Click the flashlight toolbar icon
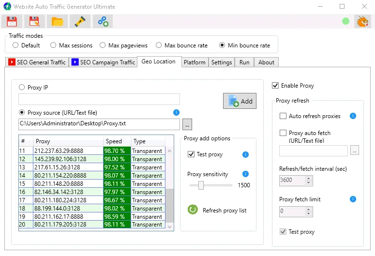 [80, 21]
